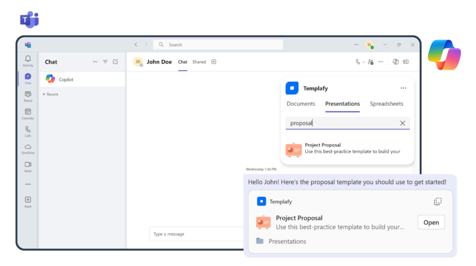Open OneDrive in the sidebar

[x=28, y=149]
